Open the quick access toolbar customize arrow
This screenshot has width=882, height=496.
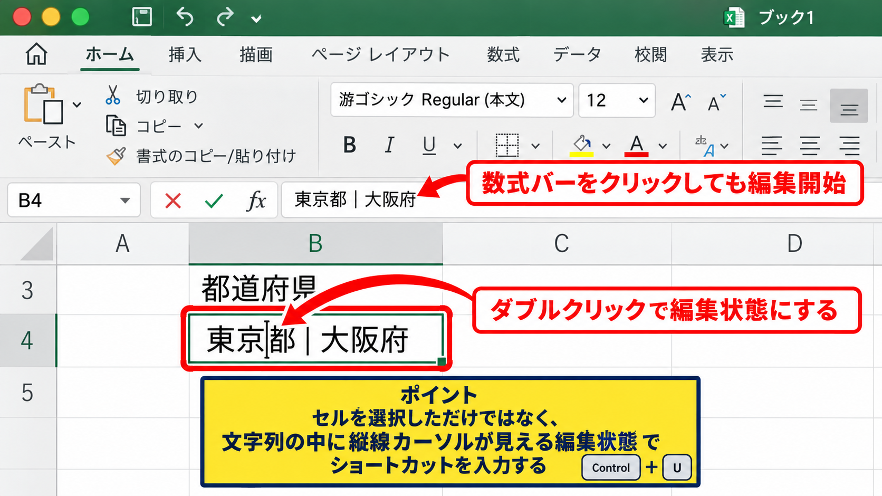point(256,20)
